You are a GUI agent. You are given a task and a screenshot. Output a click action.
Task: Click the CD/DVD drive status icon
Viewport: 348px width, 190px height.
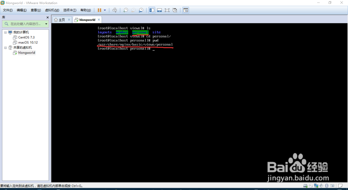(311, 186)
